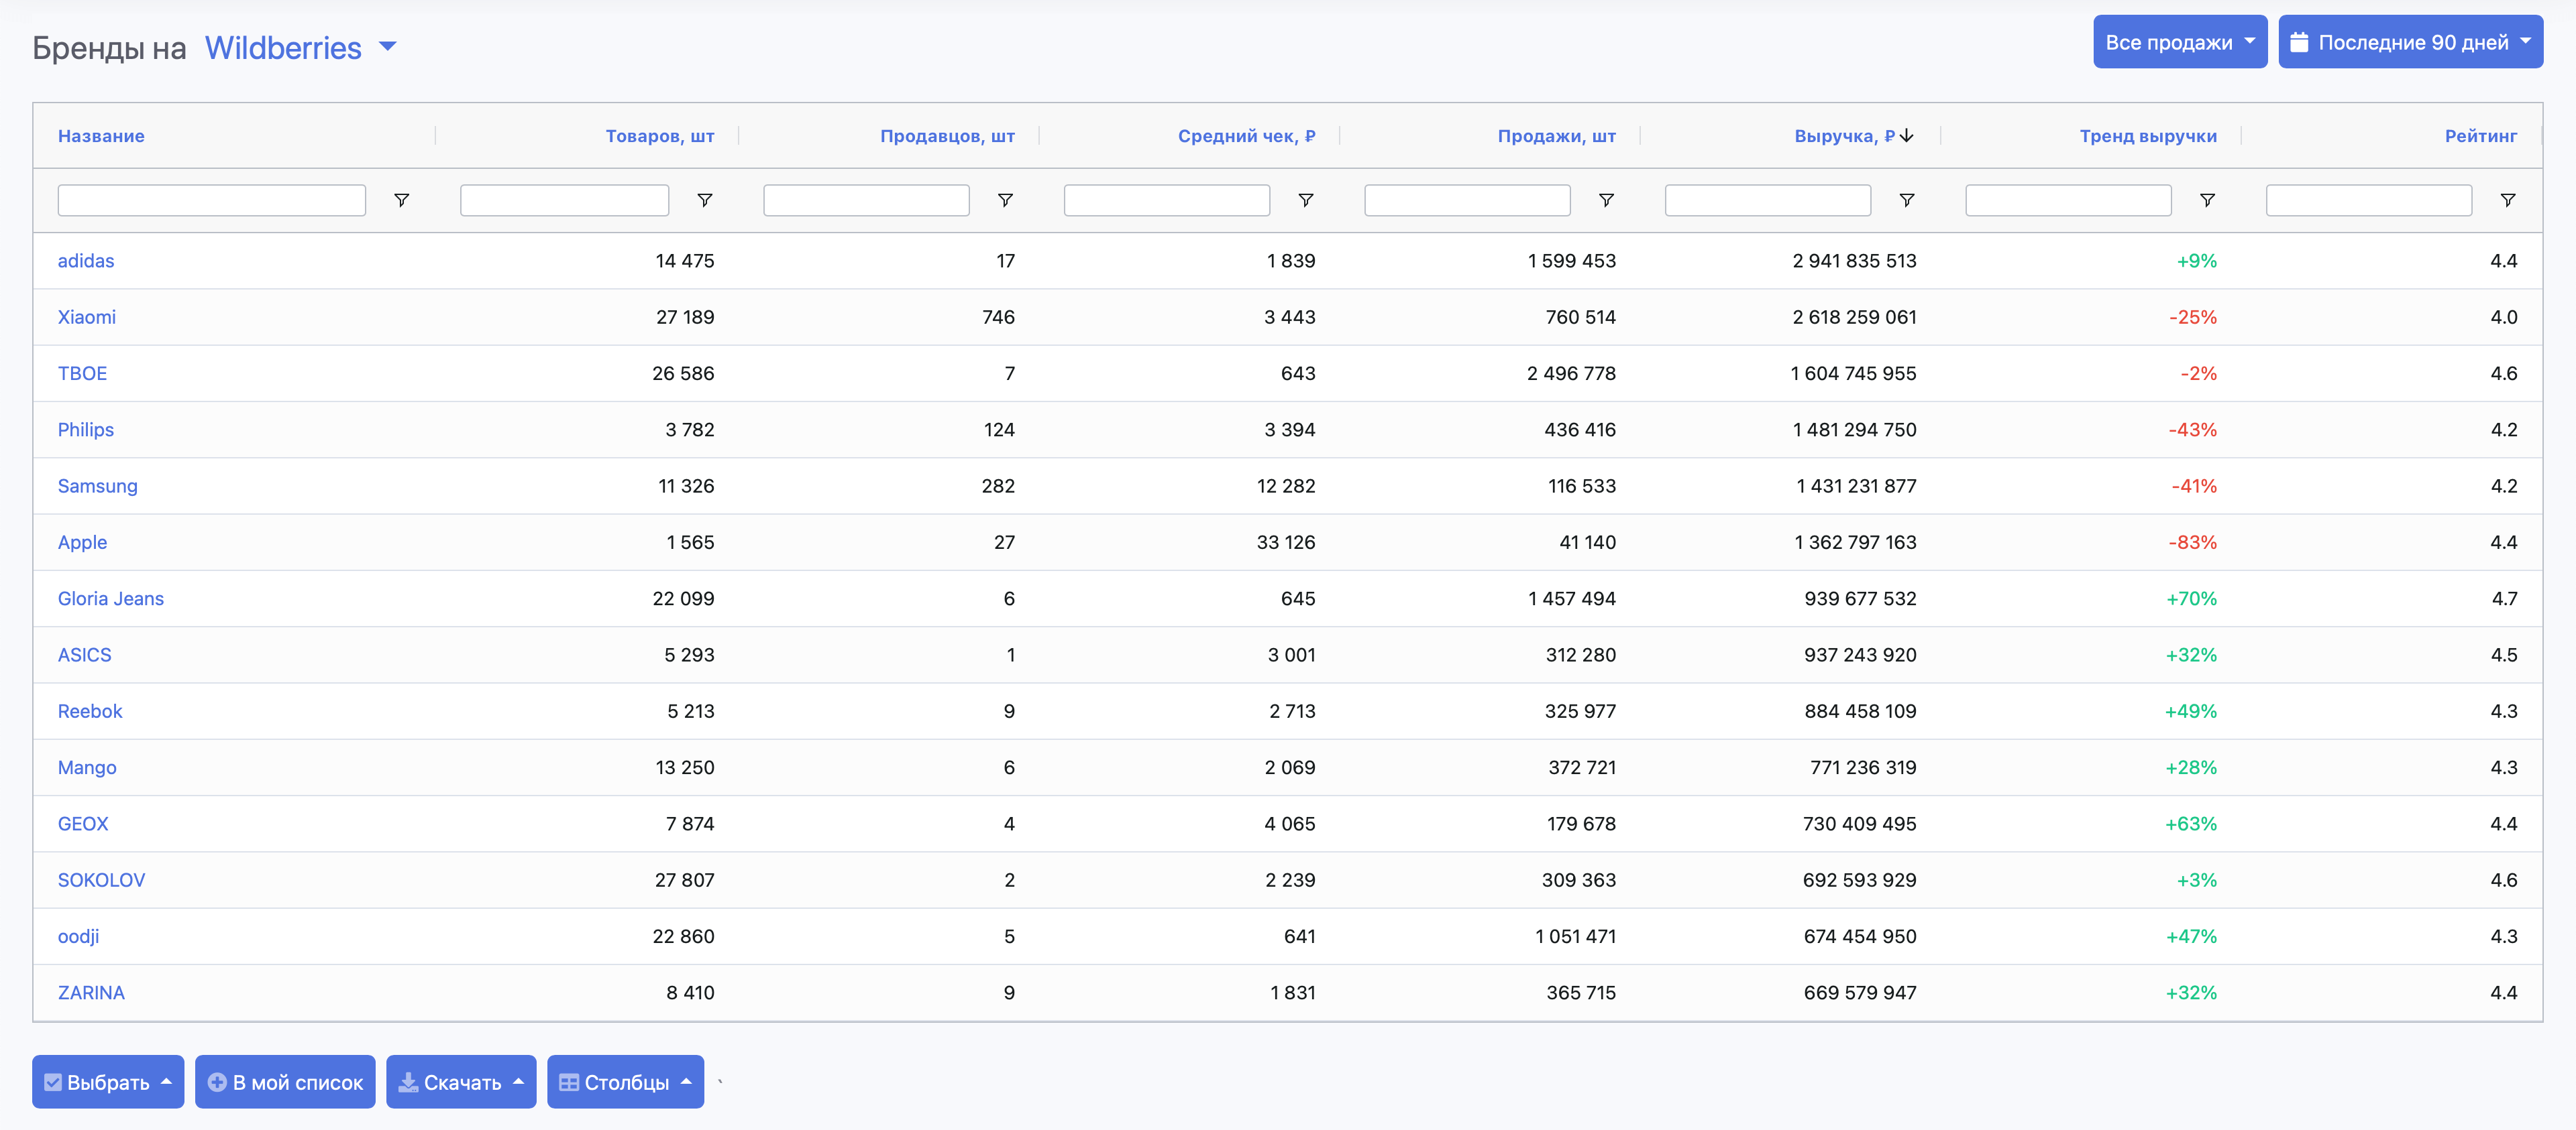Expand the Последние 90 дней period dropdown

click(2410, 41)
